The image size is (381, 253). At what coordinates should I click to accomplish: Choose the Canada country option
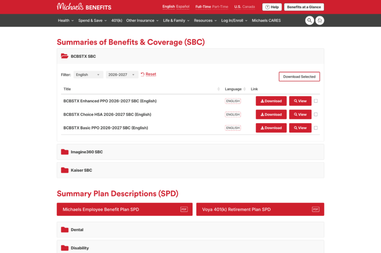(x=249, y=7)
